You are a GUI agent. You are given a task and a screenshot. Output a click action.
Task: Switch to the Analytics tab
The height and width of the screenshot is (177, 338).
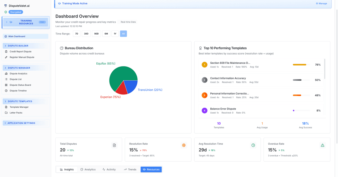[x=88, y=169]
